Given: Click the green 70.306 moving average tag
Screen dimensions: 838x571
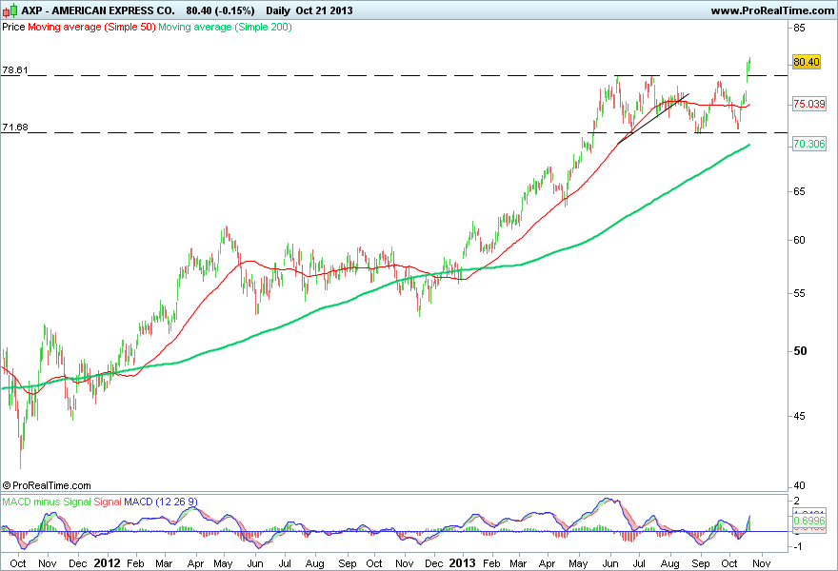Looking at the screenshot, I should (x=809, y=144).
